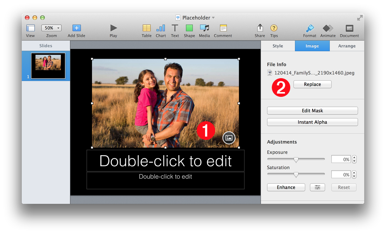The height and width of the screenshot is (234, 386).
Task: Open the Document inspector
Action: click(x=350, y=28)
